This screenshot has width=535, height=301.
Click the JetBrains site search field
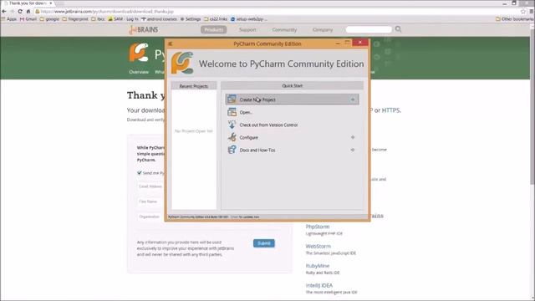pos(369,30)
